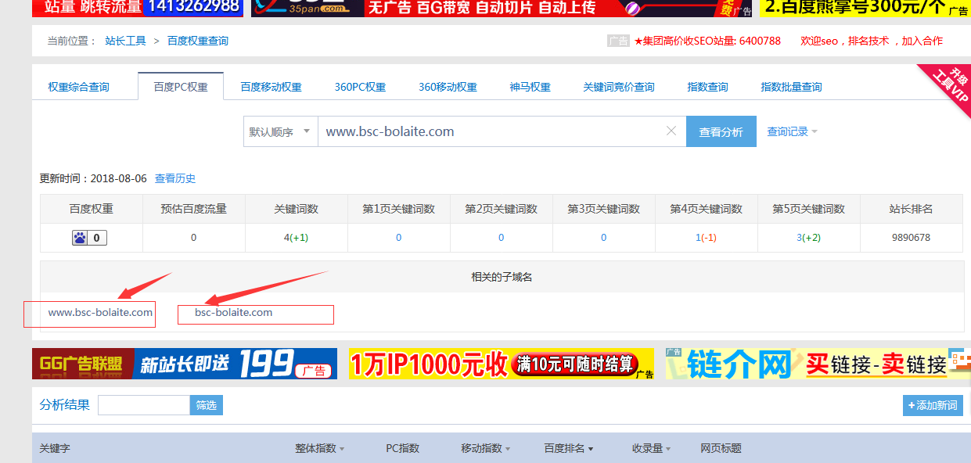Screen dimensions: 971x463
Task: Open the 神马权重 tab
Action: [530, 87]
